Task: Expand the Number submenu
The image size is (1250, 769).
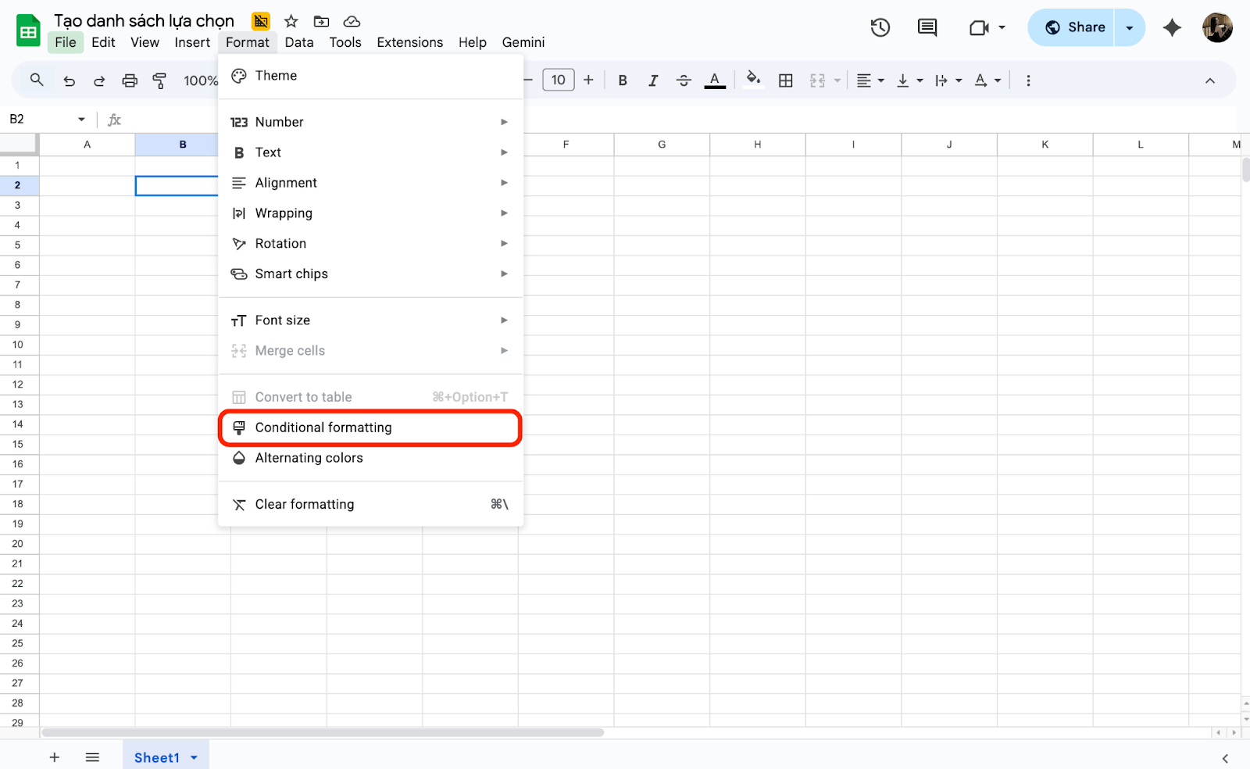Action: pos(370,122)
